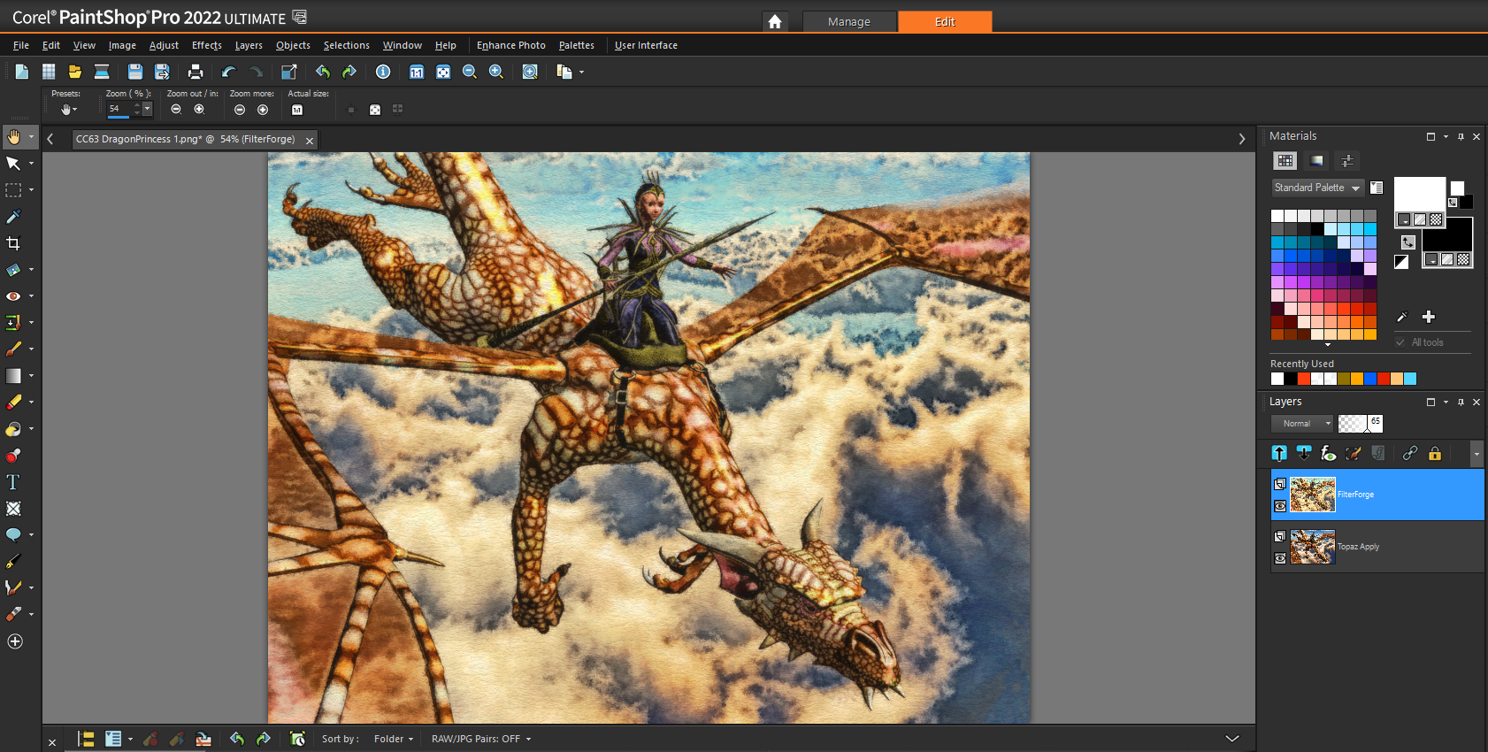Choose the Selection tool with dashed rectangle
This screenshot has width=1488, height=752.
[13, 190]
